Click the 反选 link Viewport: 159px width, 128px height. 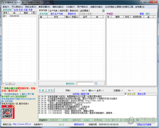coord(21,10)
